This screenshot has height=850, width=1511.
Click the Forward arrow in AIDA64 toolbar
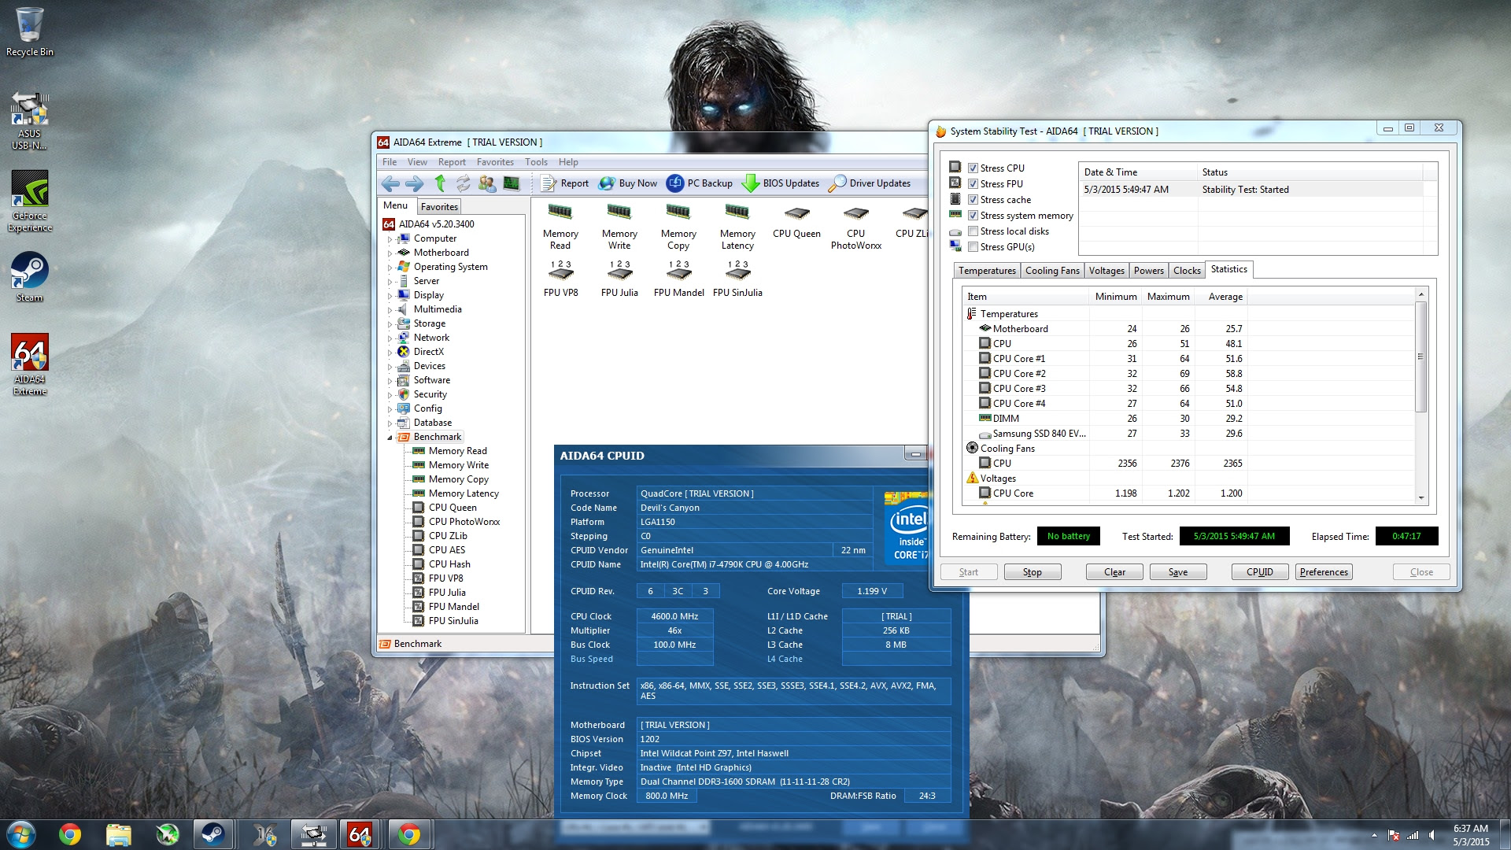415,183
